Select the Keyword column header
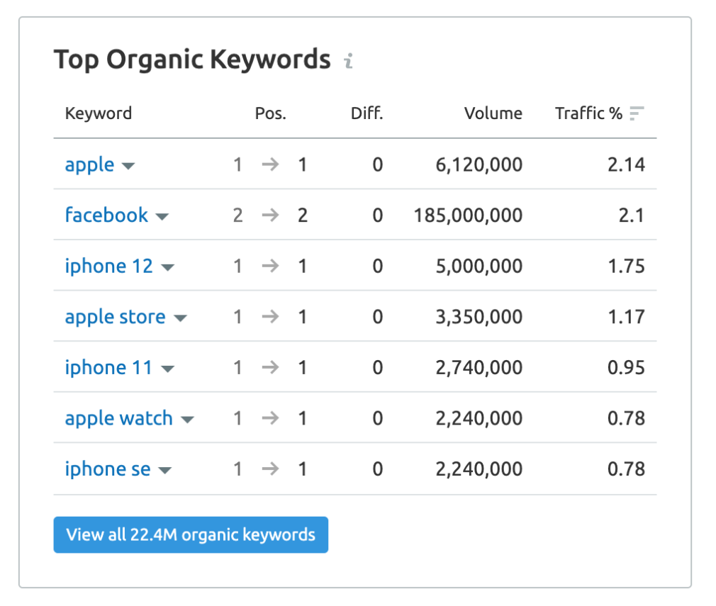The height and width of the screenshot is (606, 716). point(99,112)
